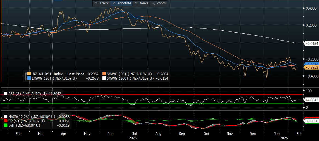Click the -0.2952 last price axis tag
Viewport: 319px width, 141px height.
311,67
